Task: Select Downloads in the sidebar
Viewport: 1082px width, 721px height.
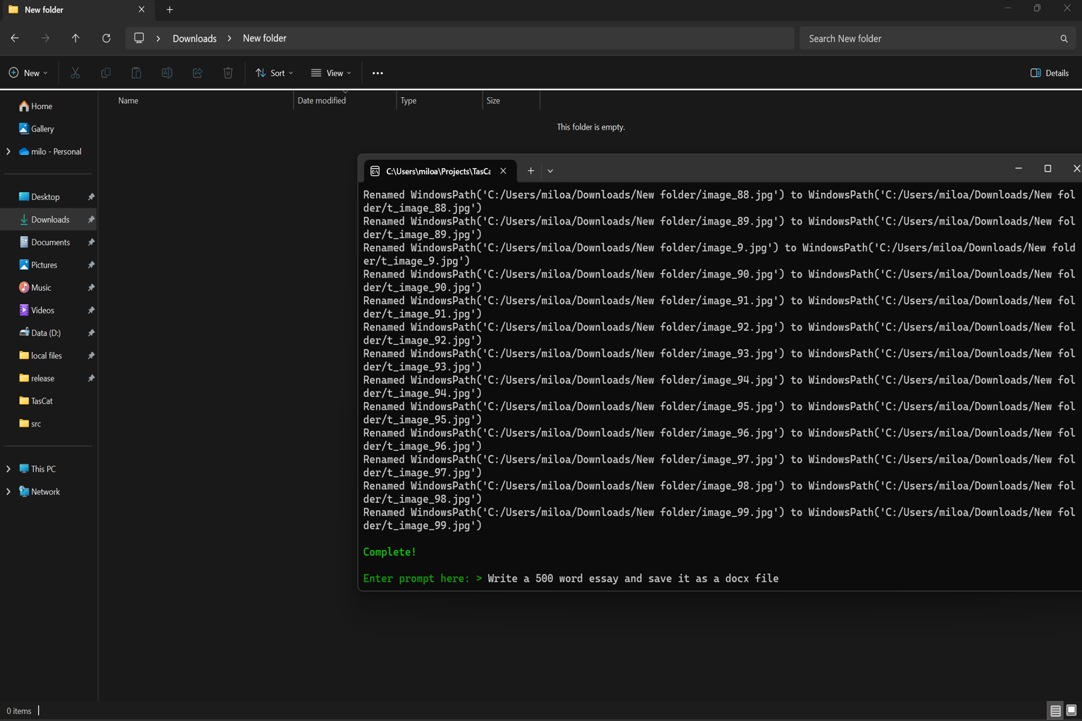Action: point(48,220)
